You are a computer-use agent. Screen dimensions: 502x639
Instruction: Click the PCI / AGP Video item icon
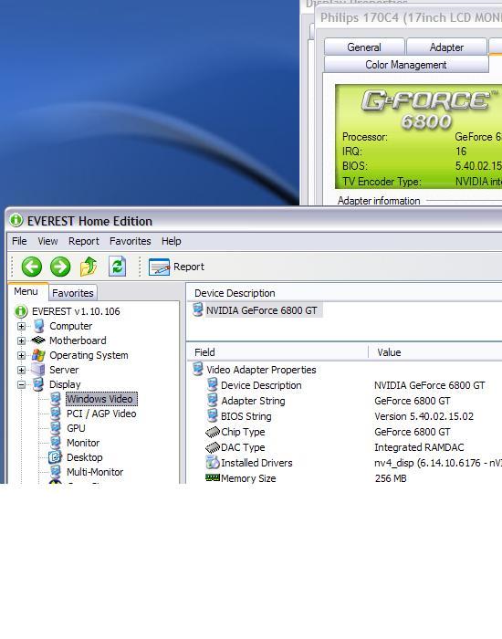click(x=56, y=414)
